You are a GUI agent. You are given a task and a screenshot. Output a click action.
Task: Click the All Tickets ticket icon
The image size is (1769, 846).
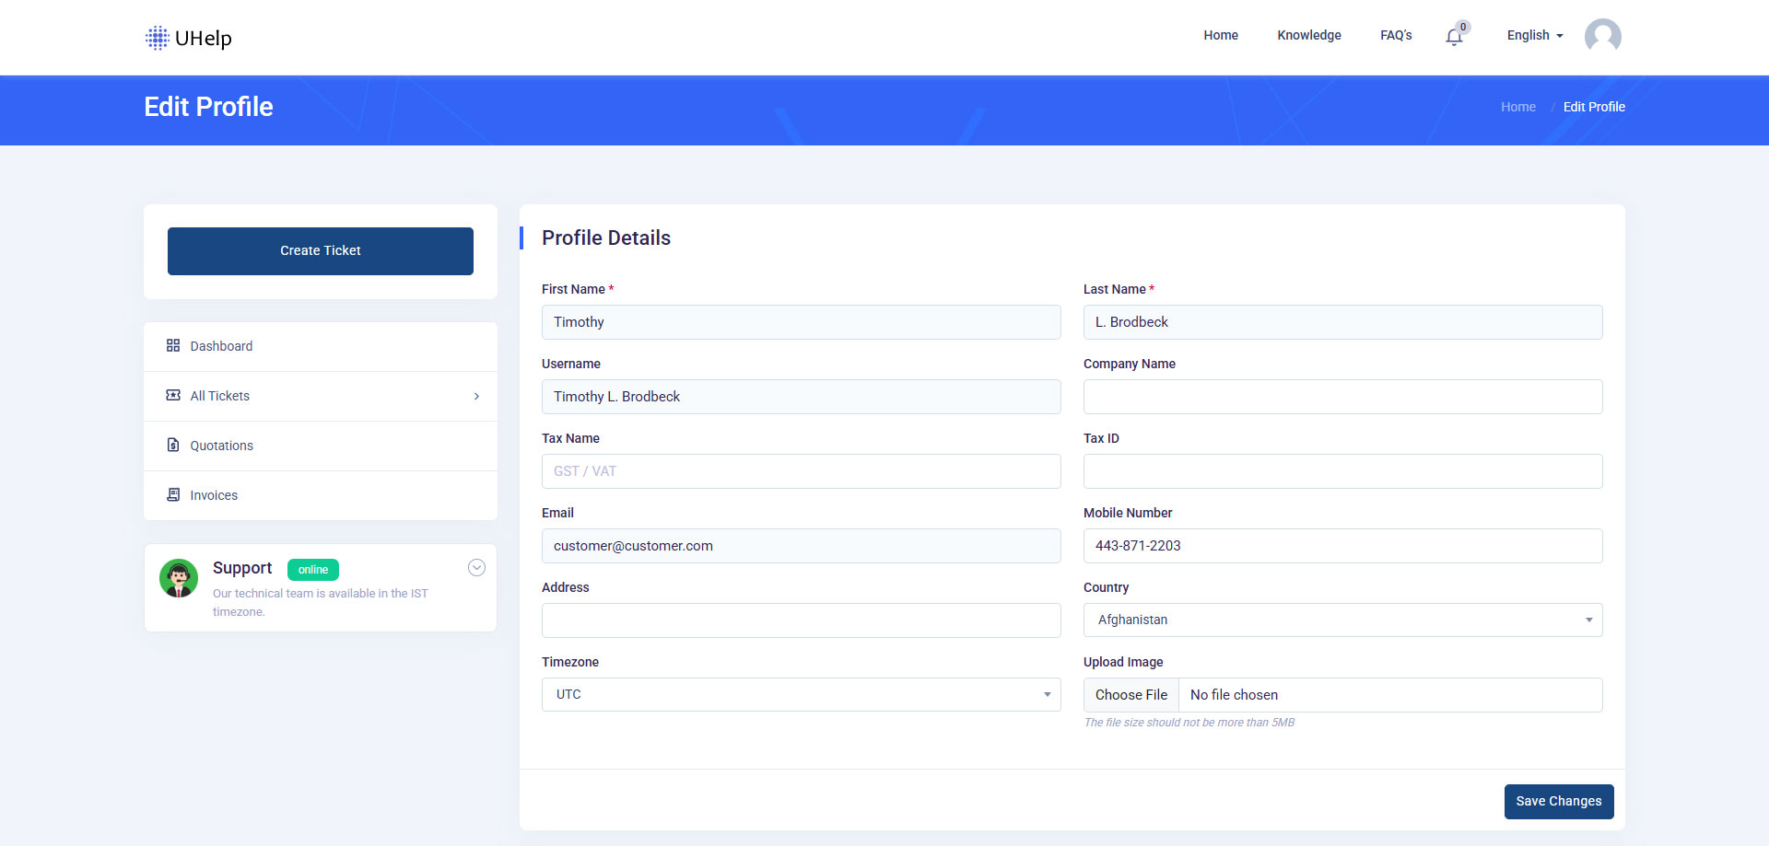[x=173, y=396]
